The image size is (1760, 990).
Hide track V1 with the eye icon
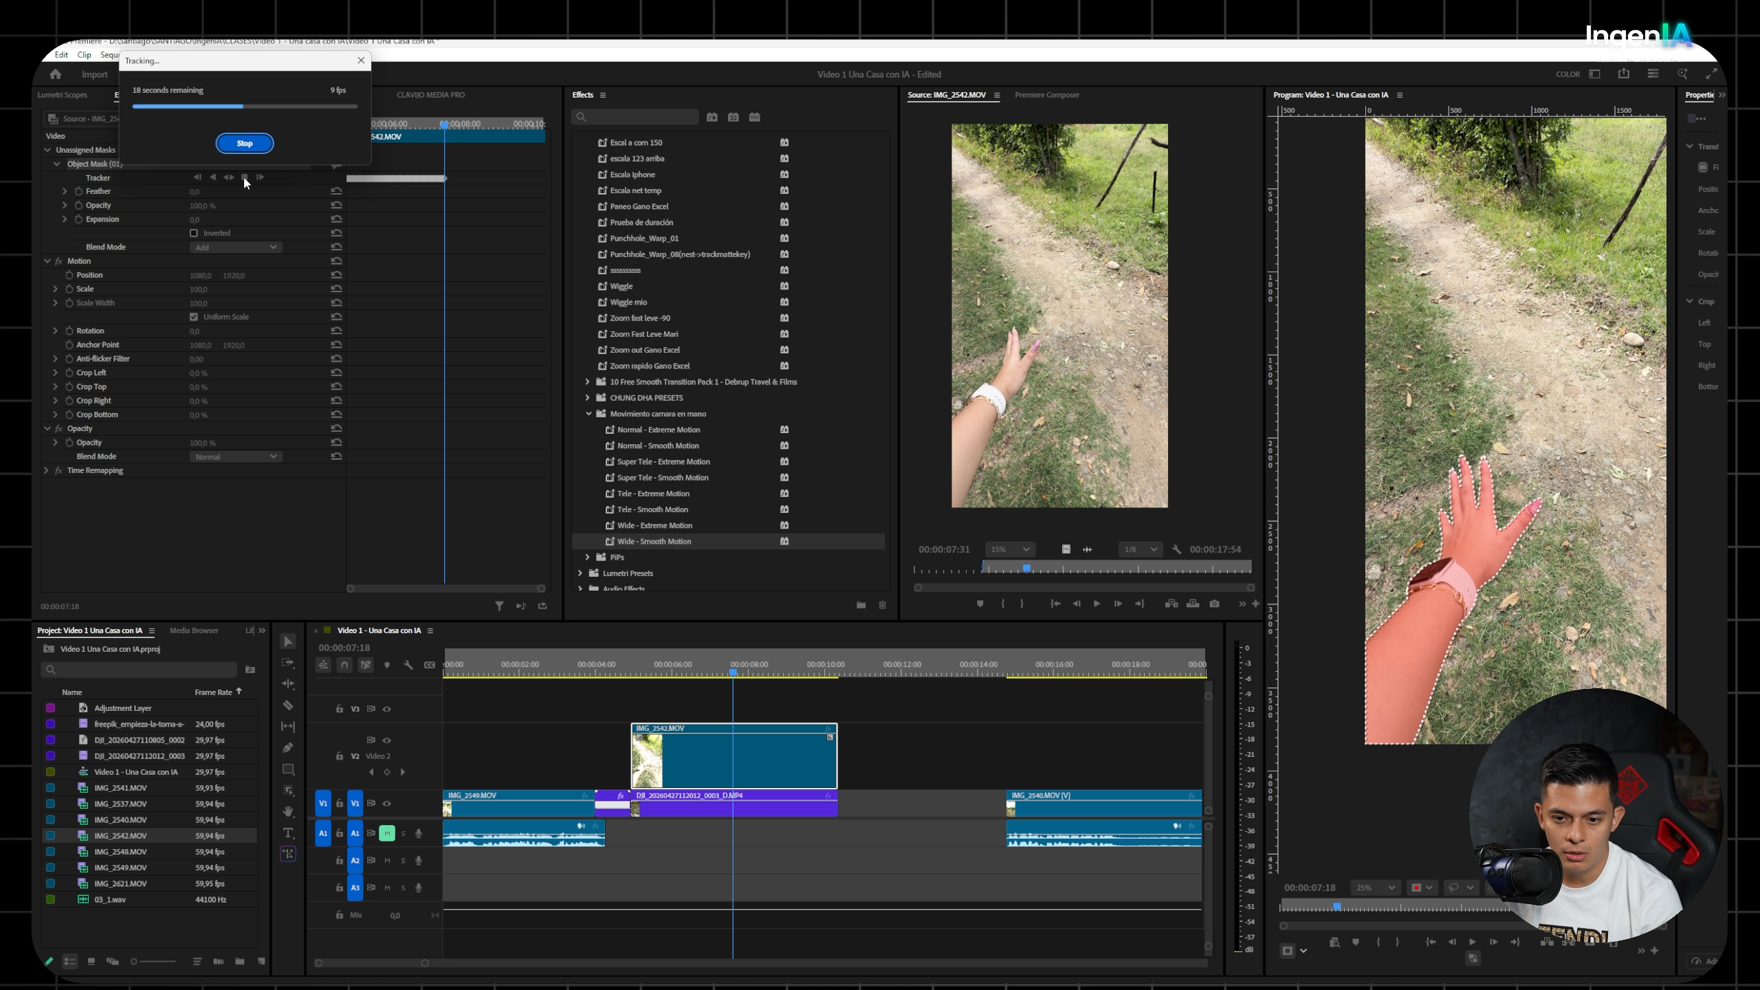[386, 803]
